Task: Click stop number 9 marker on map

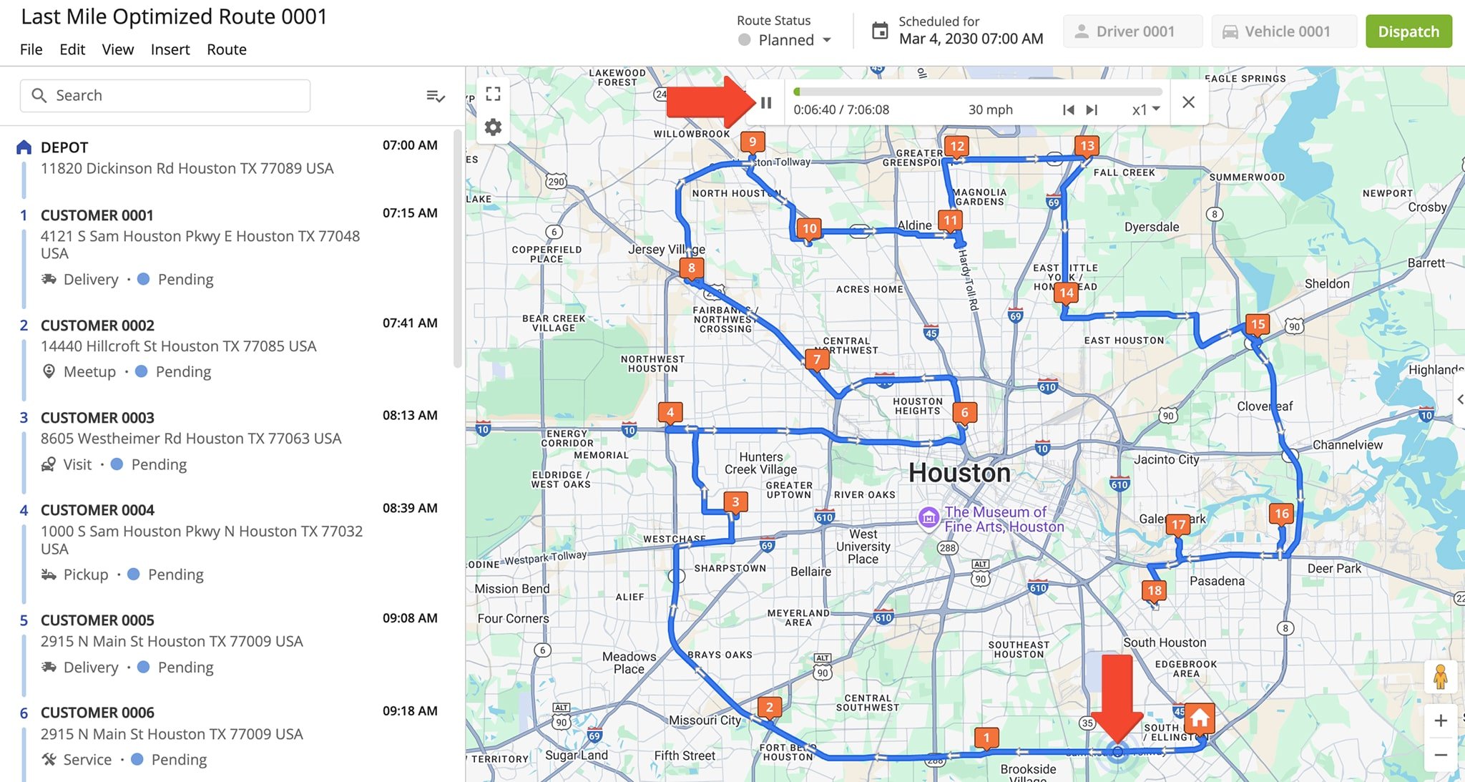Action: point(755,142)
